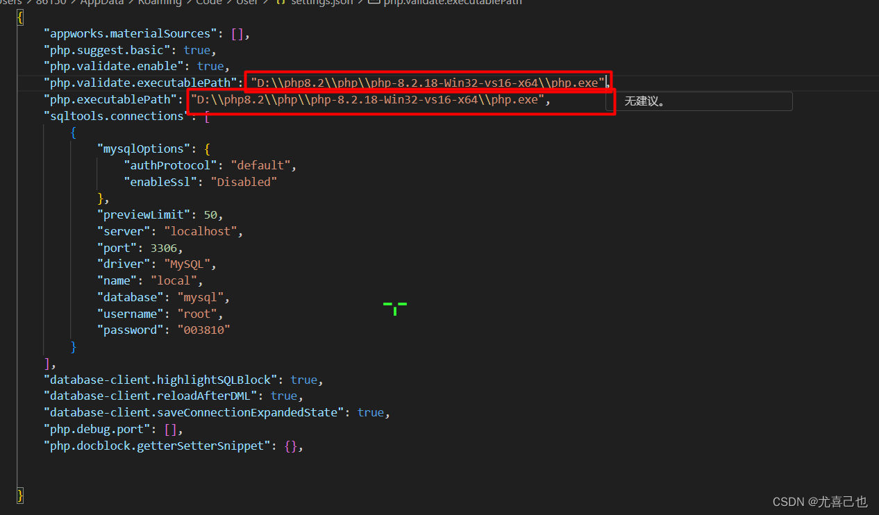Select the "mysql" database value
Viewport: 879px width, 515px height.
click(x=201, y=297)
